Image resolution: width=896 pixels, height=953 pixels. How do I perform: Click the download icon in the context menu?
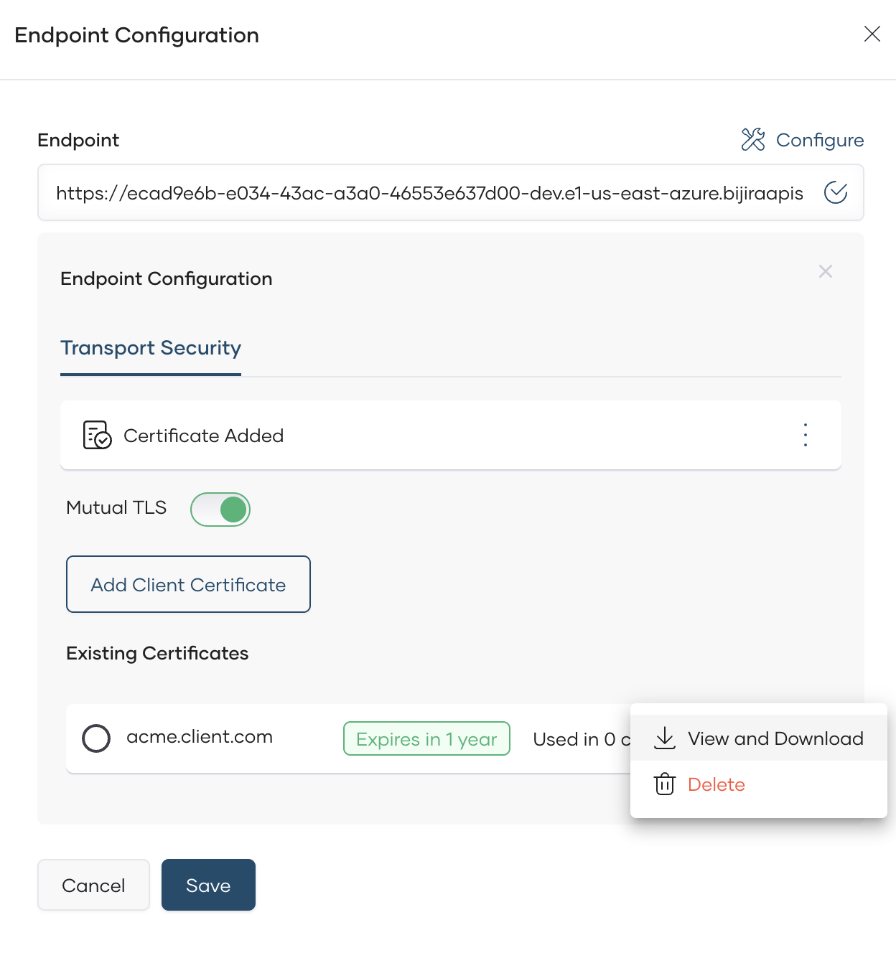click(x=665, y=738)
